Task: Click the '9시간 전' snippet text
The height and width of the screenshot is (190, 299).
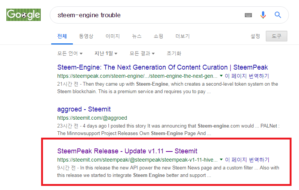Action: (66, 168)
